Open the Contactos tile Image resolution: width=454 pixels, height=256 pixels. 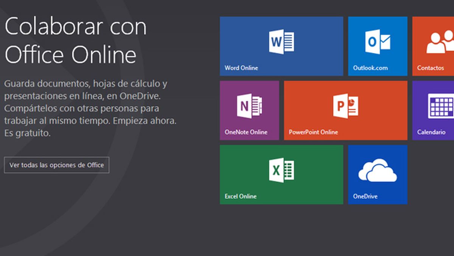pos(433,45)
